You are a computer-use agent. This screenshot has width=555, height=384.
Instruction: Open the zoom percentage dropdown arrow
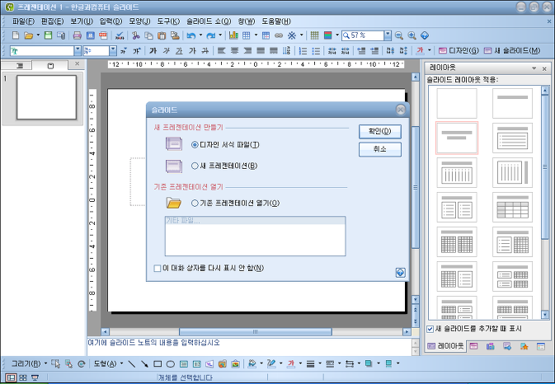click(388, 35)
